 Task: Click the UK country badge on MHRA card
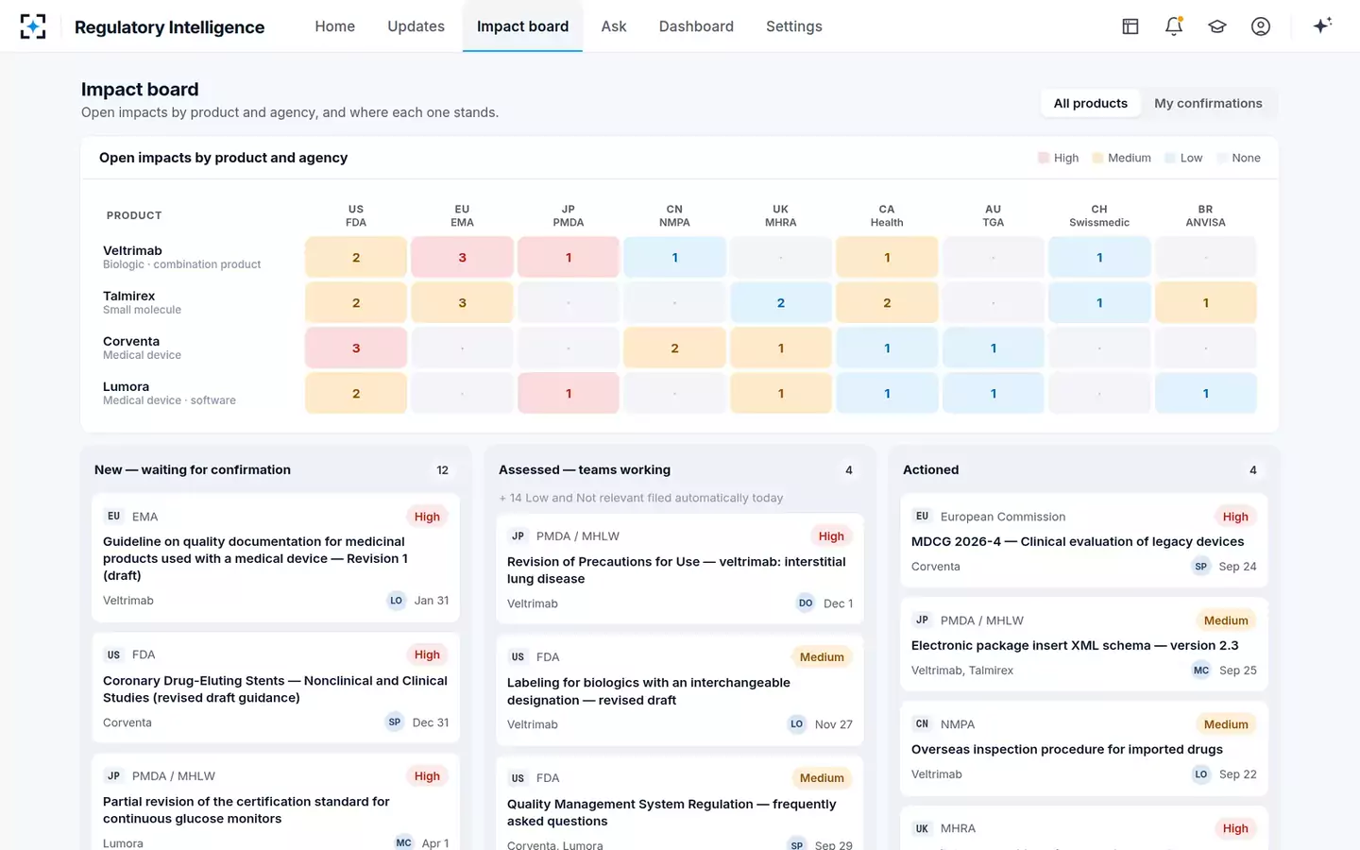coord(923,828)
